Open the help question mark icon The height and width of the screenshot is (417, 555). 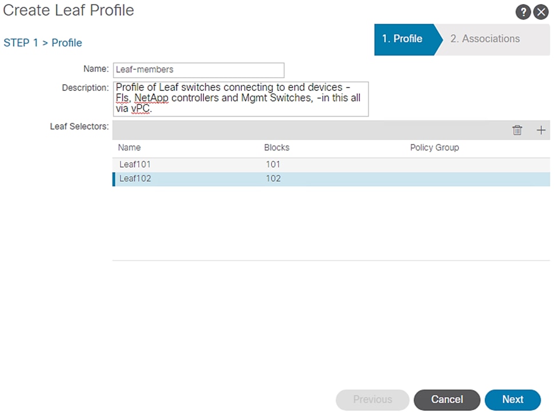(x=523, y=12)
